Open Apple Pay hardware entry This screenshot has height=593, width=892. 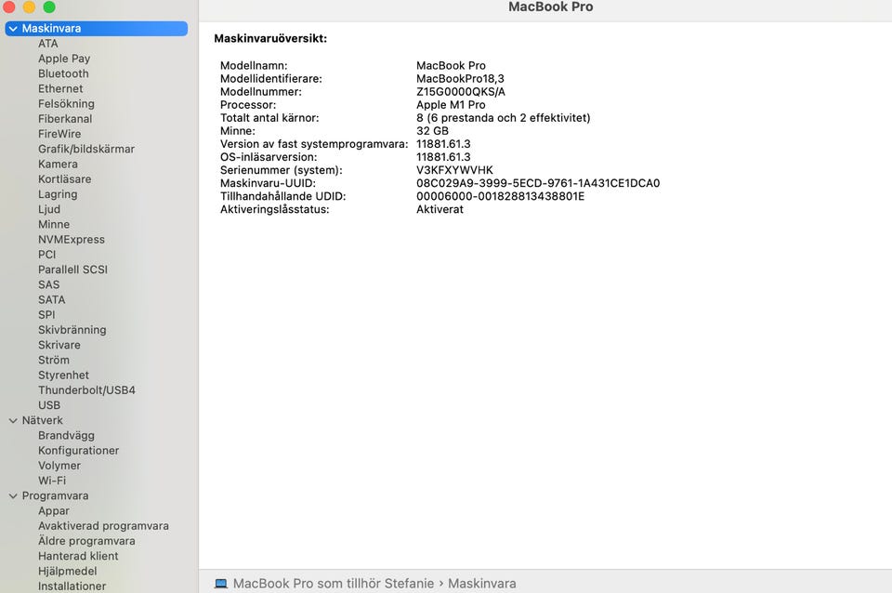tap(64, 59)
